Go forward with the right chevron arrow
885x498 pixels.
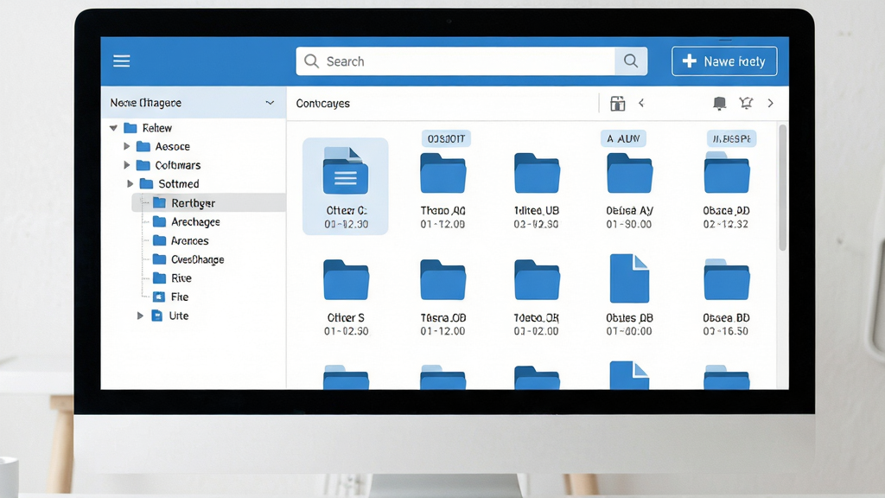(770, 104)
